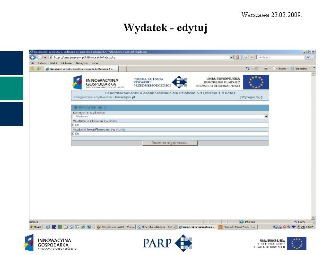
Task: Switch to the Unknown Artist taskbar window
Action: 115,227
